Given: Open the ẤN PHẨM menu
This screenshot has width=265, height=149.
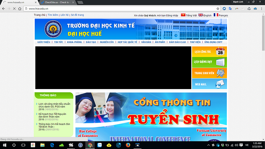Looking at the screenshot, I should tap(160, 42).
